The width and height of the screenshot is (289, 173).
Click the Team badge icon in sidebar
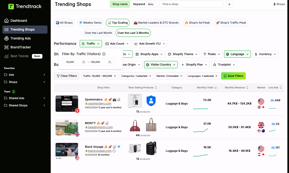(x=14, y=92)
